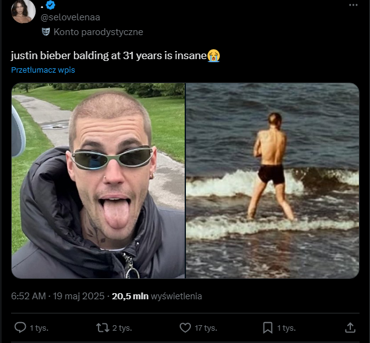This screenshot has height=343, width=370.
Task: Click the reply speech bubble icon
Action: click(20, 327)
